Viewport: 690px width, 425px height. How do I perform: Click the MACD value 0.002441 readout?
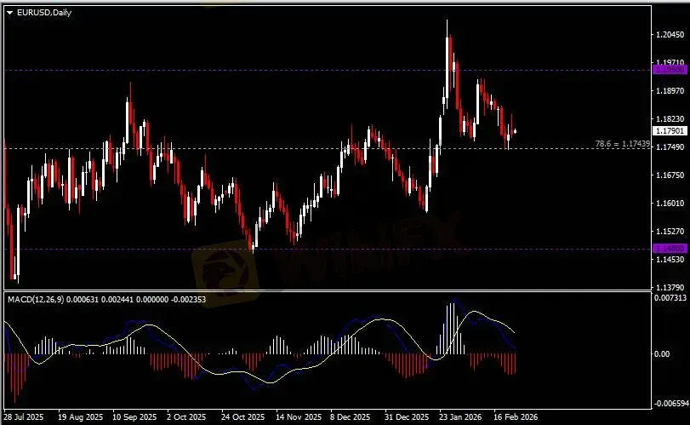pyautogui.click(x=117, y=300)
